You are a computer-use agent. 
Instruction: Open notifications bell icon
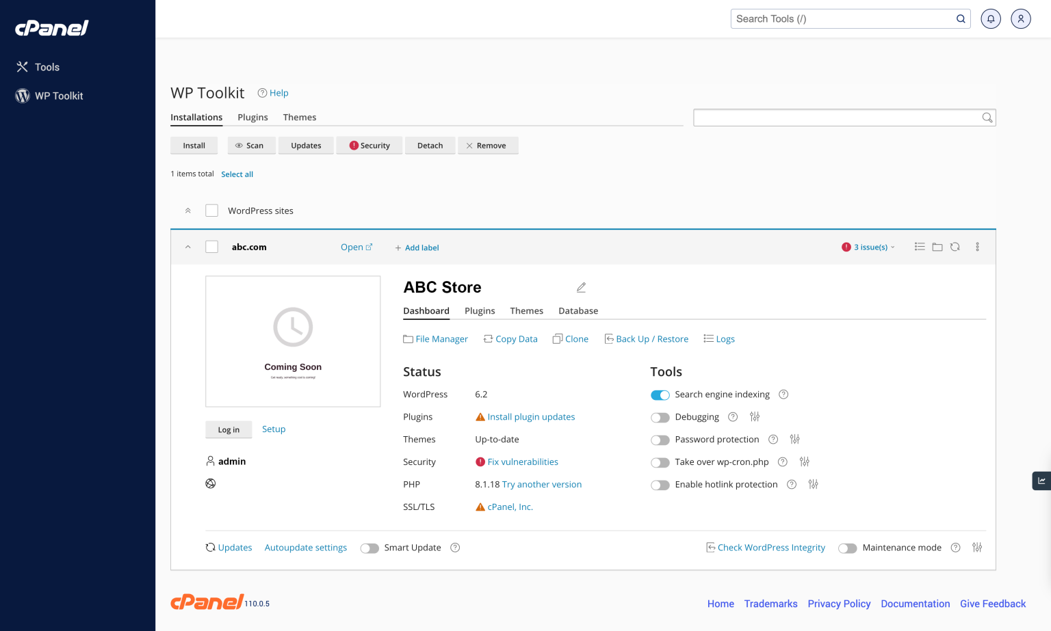(991, 19)
